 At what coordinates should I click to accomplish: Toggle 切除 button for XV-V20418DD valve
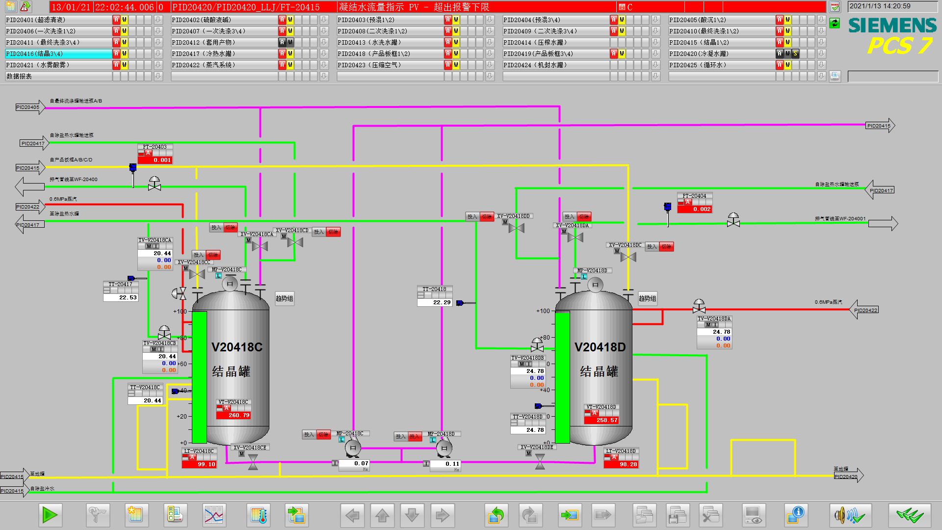tap(487, 216)
